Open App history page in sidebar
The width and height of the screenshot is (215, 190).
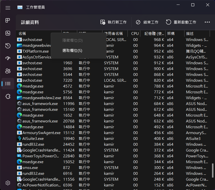click(8, 46)
